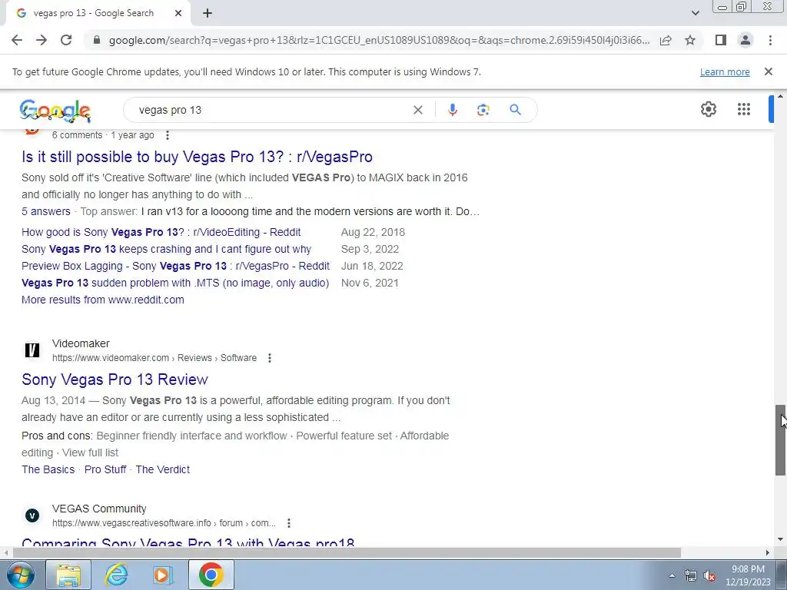787x590 pixels.
Task: Click the vegascreativesoftware.info breadcrumb URL
Action: click(x=164, y=522)
